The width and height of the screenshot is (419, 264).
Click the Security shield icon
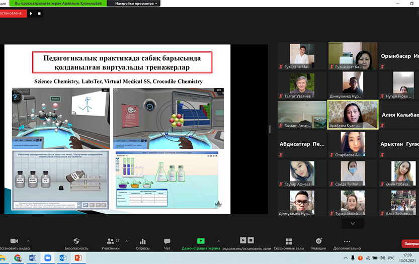coord(76,241)
